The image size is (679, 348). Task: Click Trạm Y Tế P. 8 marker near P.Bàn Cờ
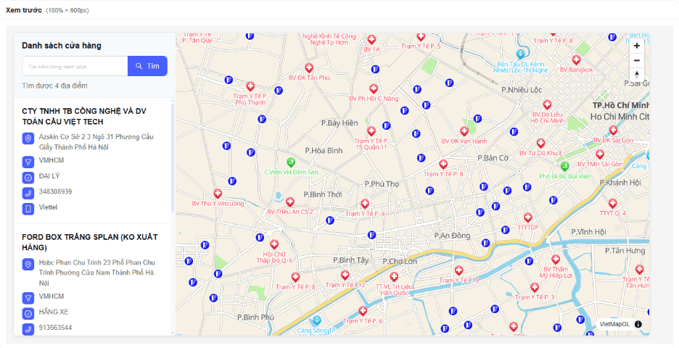[x=443, y=165]
